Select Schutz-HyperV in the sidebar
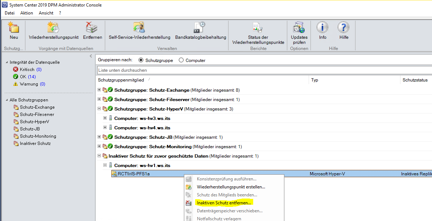 (x=34, y=121)
